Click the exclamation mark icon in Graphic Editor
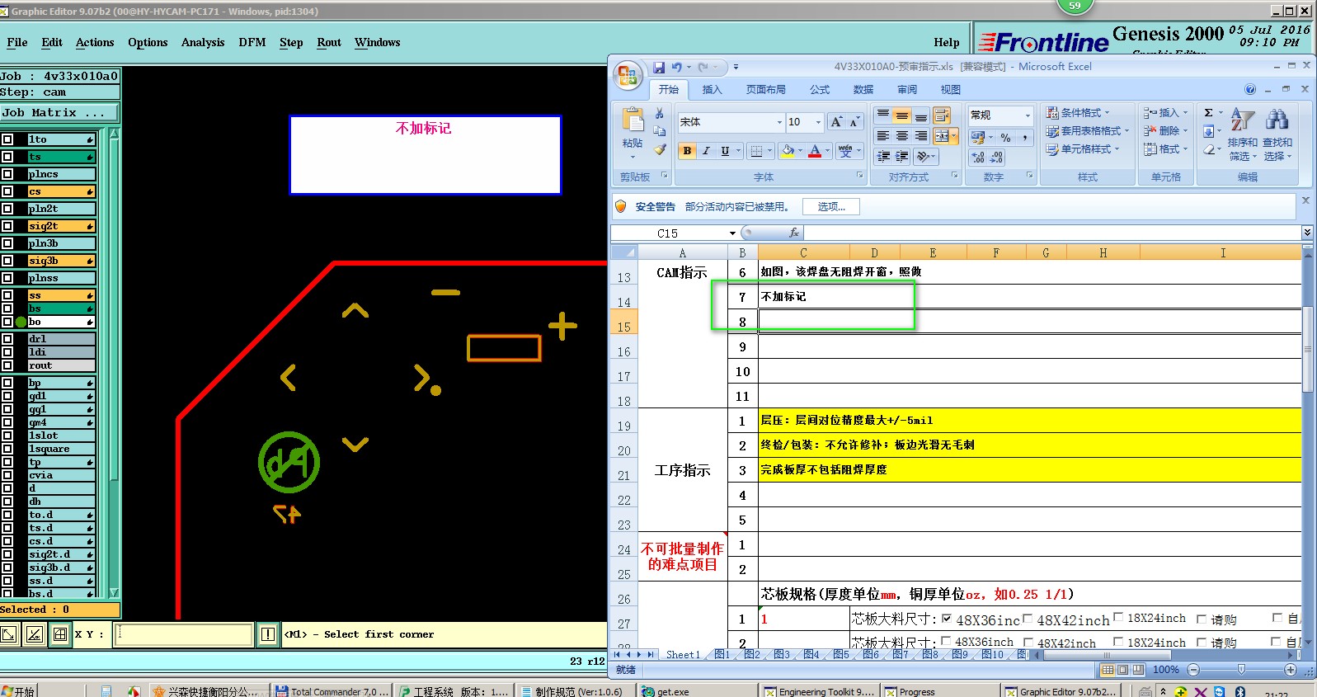Image resolution: width=1317 pixels, height=697 pixels. pyautogui.click(x=267, y=634)
